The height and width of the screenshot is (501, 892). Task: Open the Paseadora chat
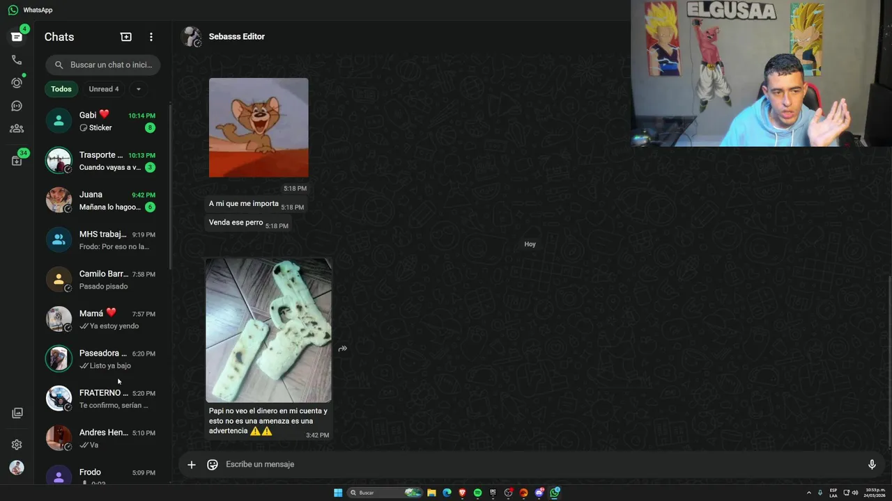[102, 359]
